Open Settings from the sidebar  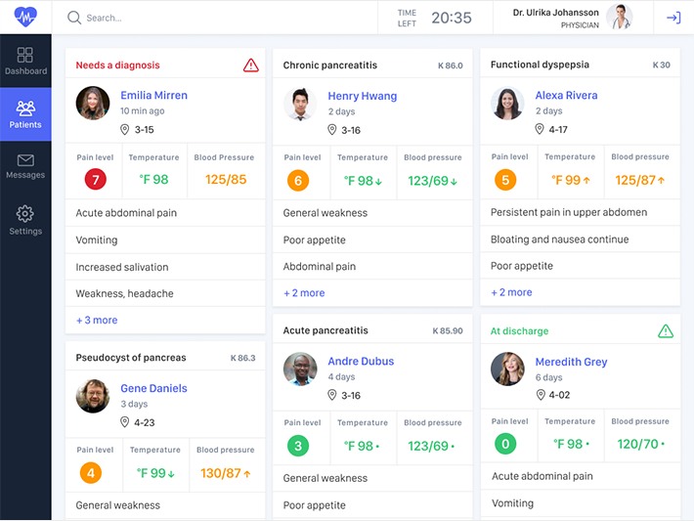(x=25, y=220)
